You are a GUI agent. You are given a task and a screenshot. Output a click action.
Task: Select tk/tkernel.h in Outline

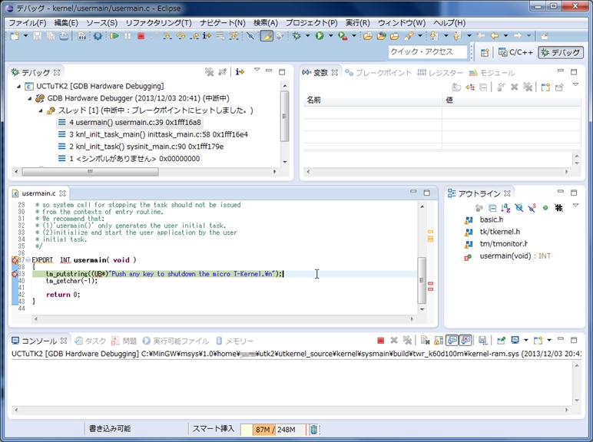click(x=493, y=232)
